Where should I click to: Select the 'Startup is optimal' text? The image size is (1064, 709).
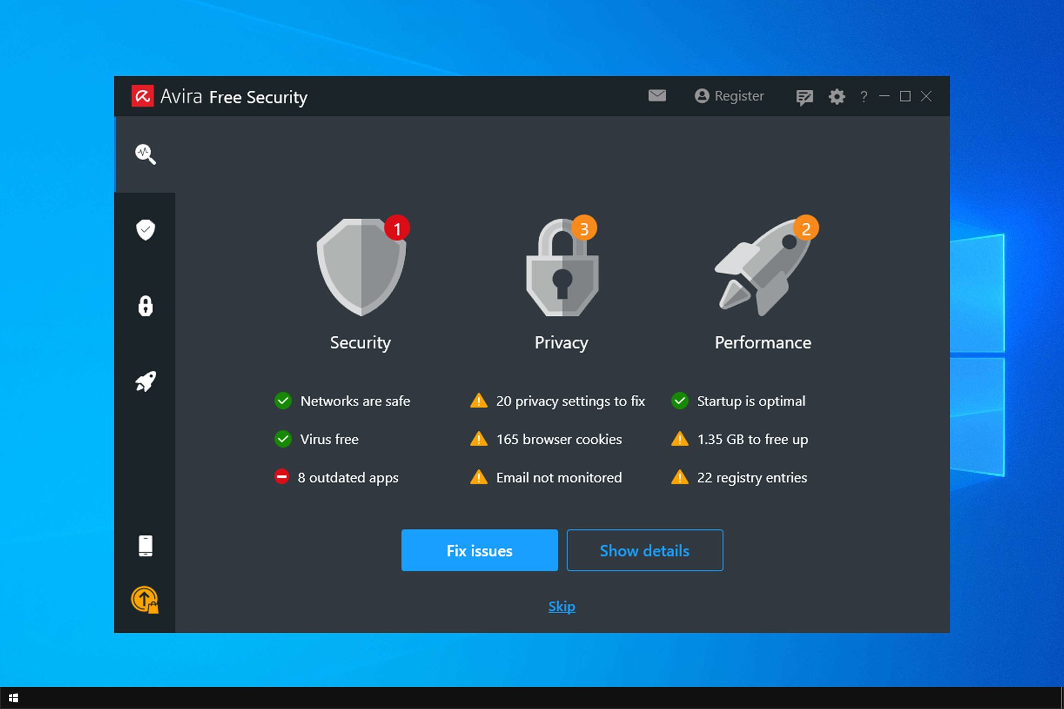pos(751,401)
